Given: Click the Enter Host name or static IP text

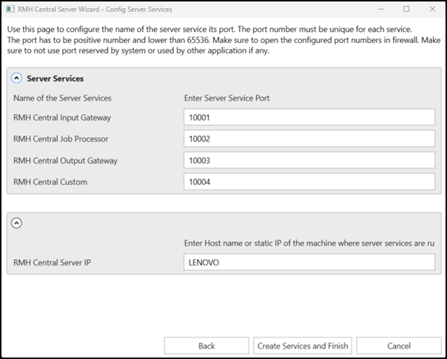Looking at the screenshot, I should (x=309, y=243).
